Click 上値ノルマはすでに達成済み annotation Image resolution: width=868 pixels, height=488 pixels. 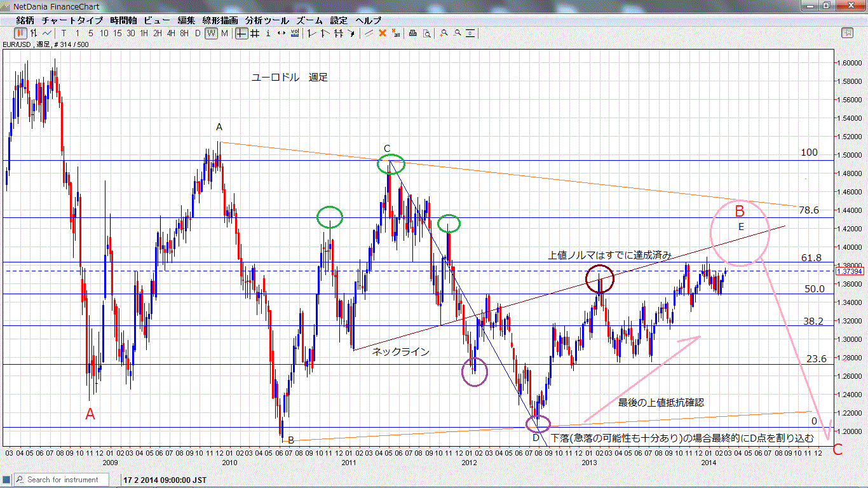point(609,255)
